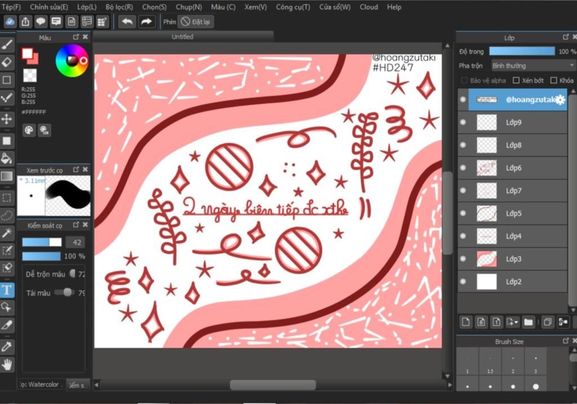Select brush size 3 preset
Image resolution: width=577 pixels, height=404 pixels.
pos(535,361)
